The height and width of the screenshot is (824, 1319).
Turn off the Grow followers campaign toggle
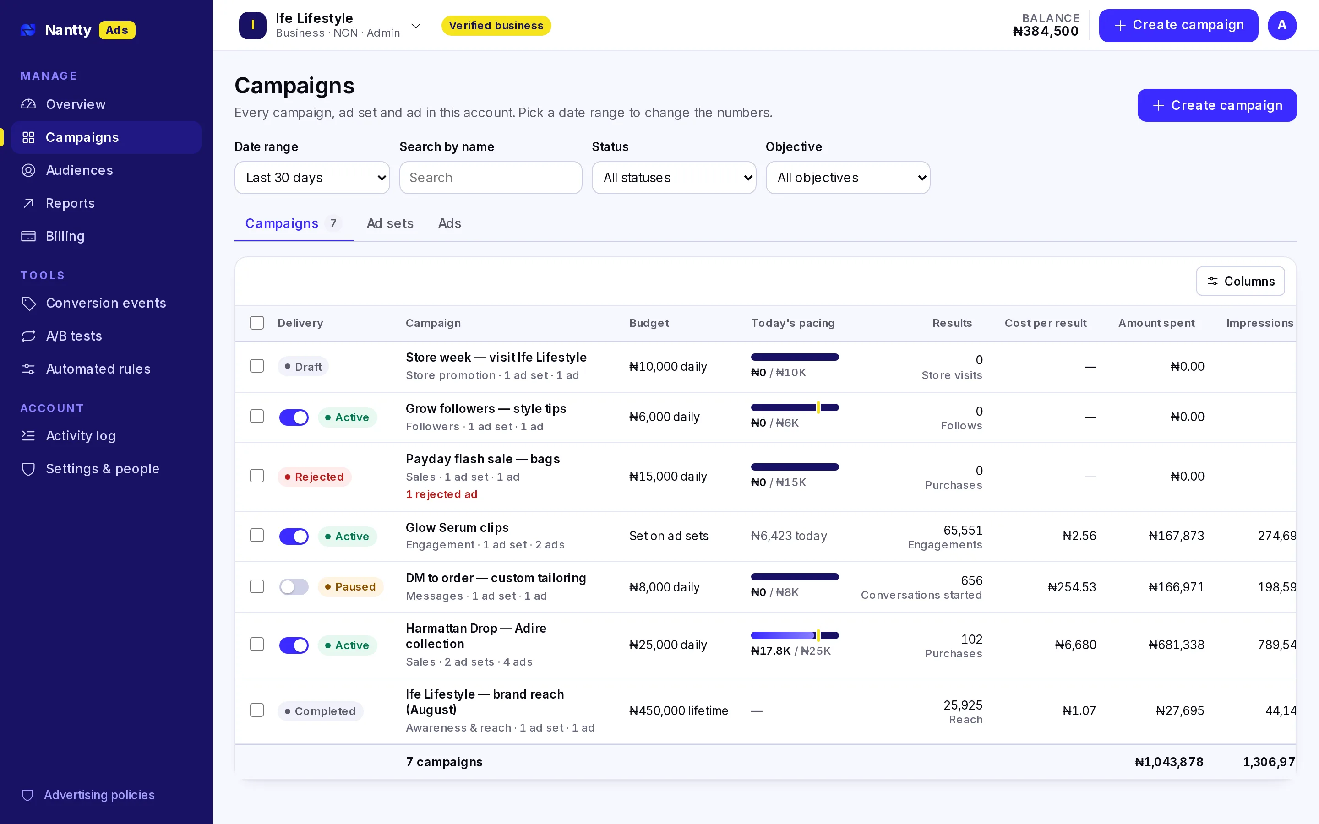pyautogui.click(x=294, y=417)
